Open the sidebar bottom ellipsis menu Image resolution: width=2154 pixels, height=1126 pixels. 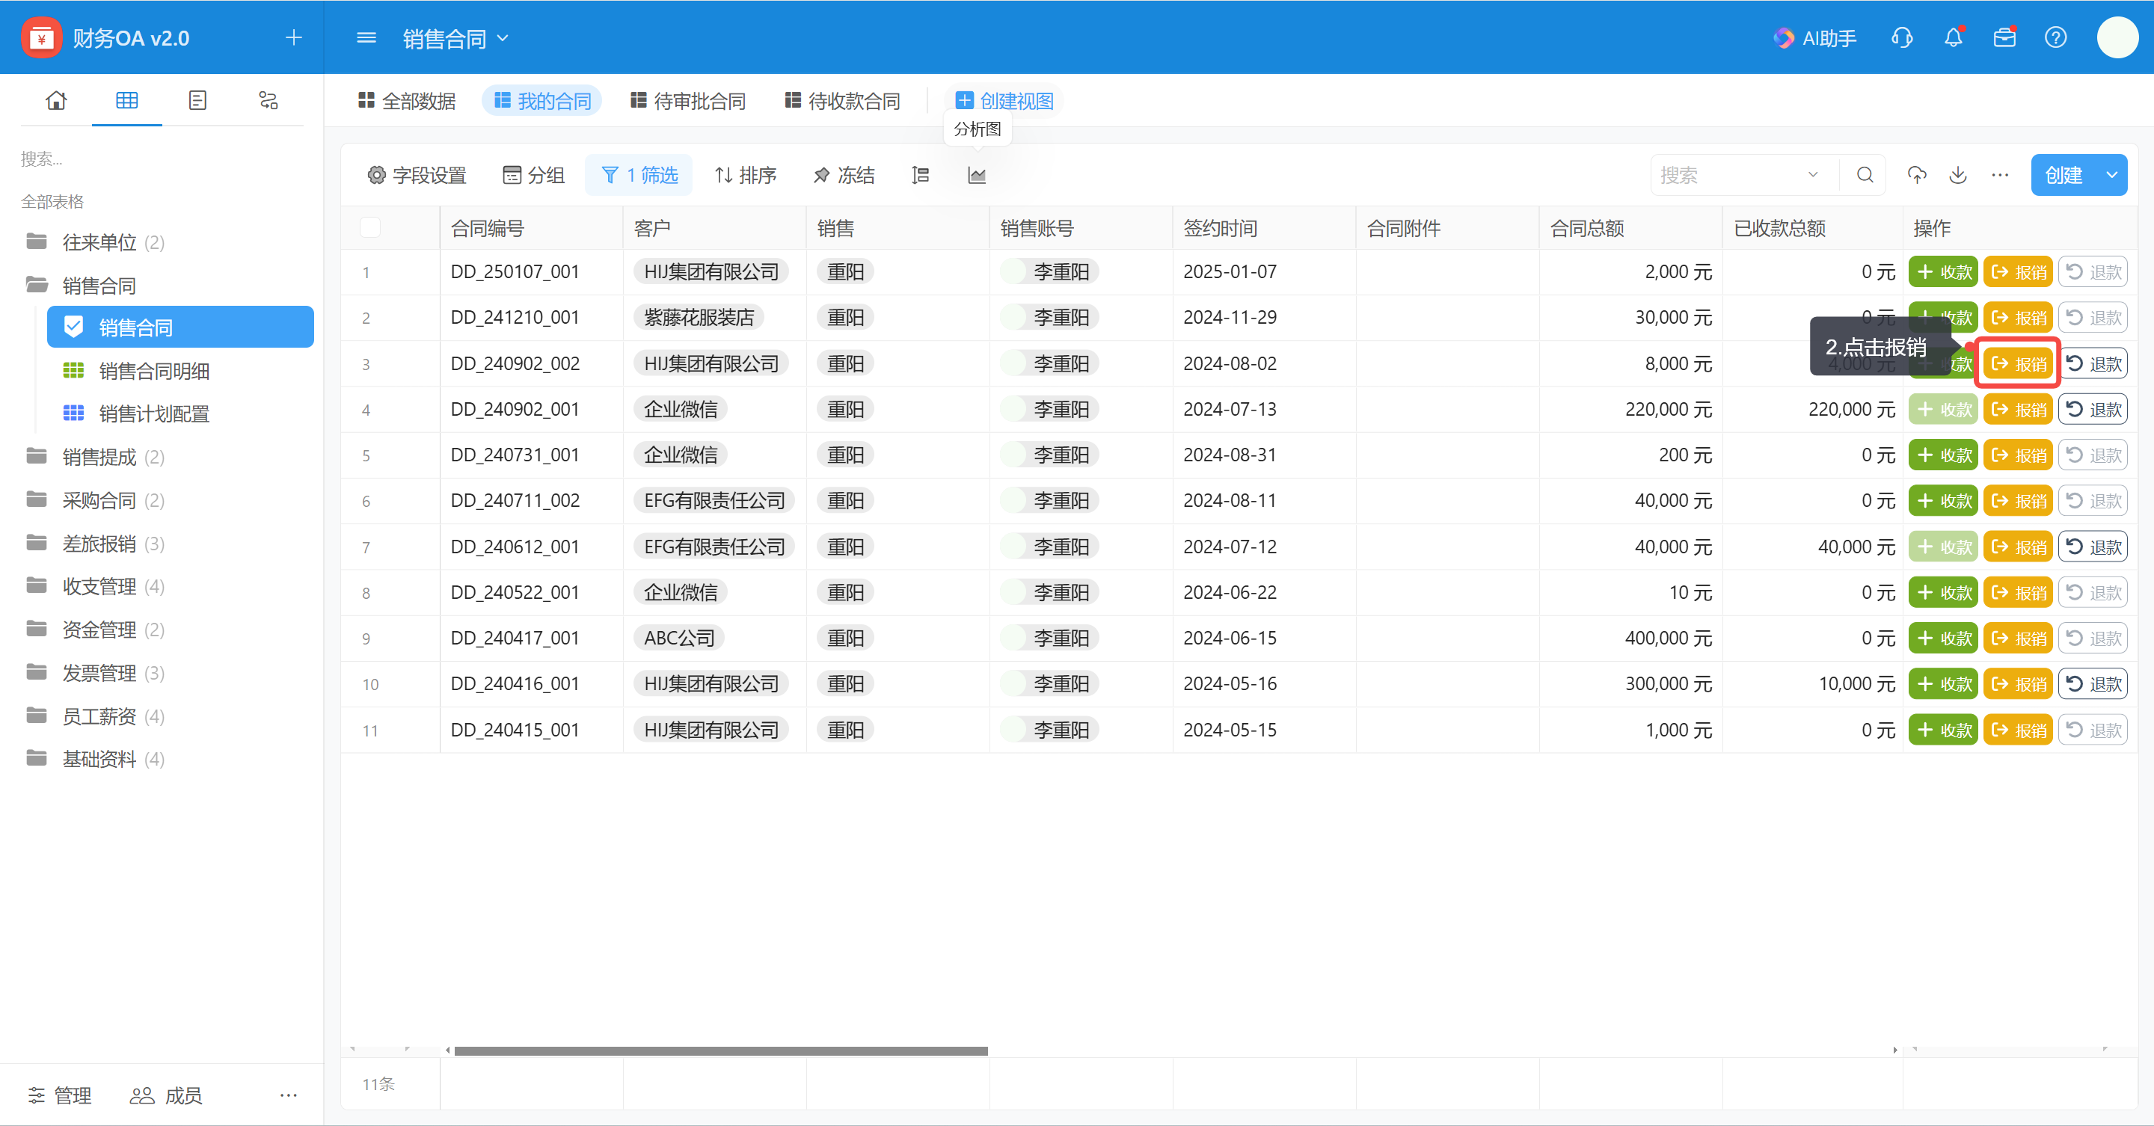pos(289,1095)
